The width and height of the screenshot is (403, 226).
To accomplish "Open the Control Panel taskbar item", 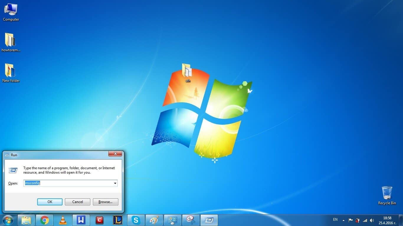I will (172, 220).
